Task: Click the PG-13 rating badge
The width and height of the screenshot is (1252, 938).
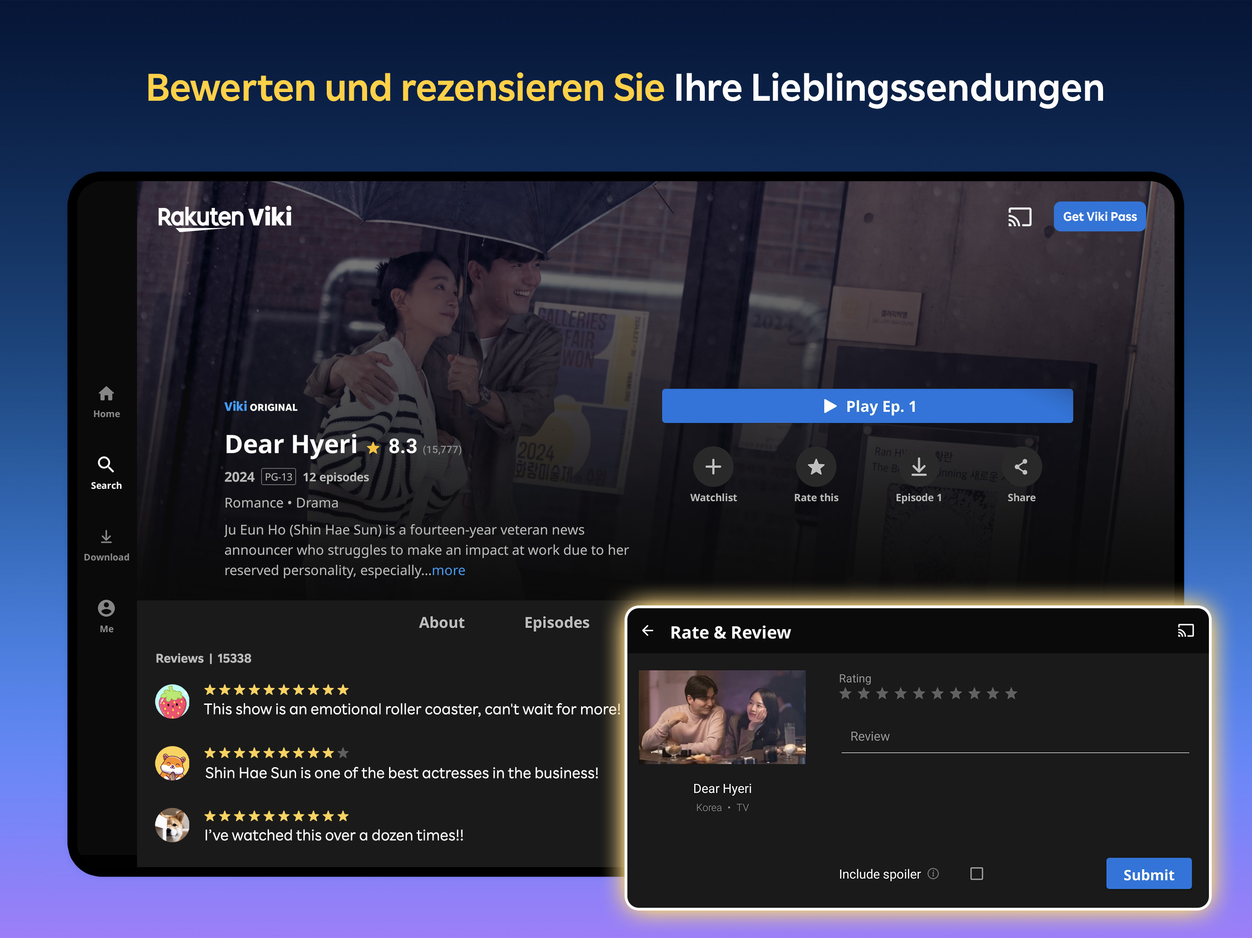Action: [279, 477]
